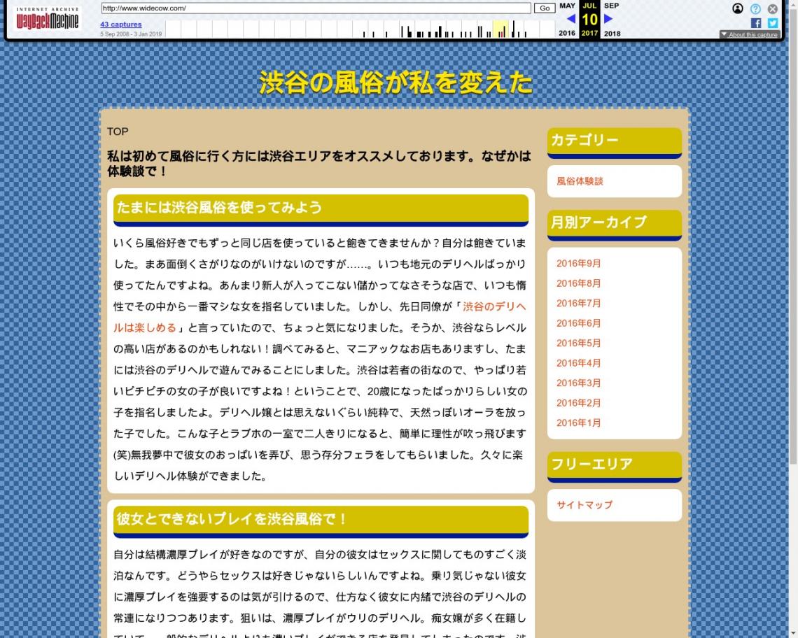798x638 pixels.
Task: Share this capture on Facebook
Action: pyautogui.click(x=756, y=23)
